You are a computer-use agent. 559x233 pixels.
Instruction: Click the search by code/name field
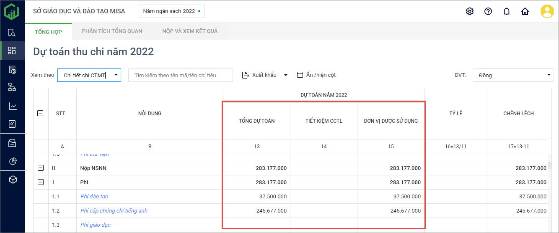[180, 75]
